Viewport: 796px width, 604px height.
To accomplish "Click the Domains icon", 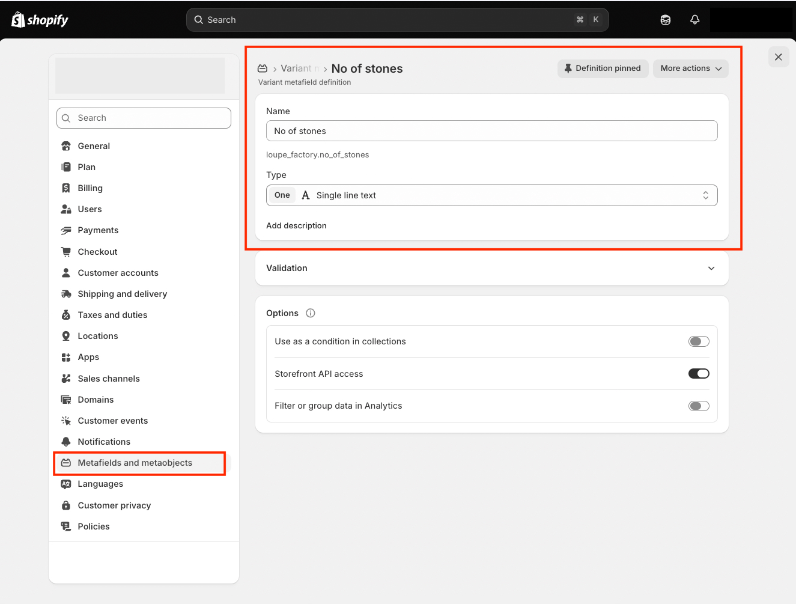I will coord(66,400).
